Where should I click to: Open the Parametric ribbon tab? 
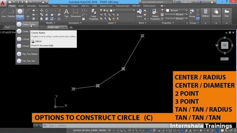pyautogui.click(x=44, y=6)
